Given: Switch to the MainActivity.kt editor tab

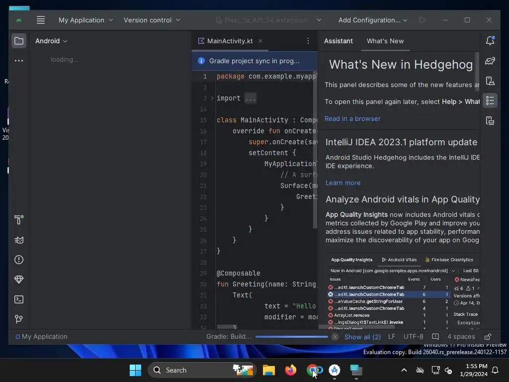Looking at the screenshot, I should [x=230, y=41].
